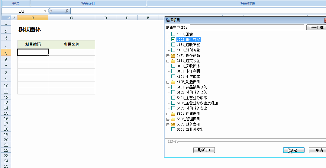Open the 报表数据 ribbon group
The width and height of the screenshot is (326, 168).
pyautogui.click(x=247, y=3)
